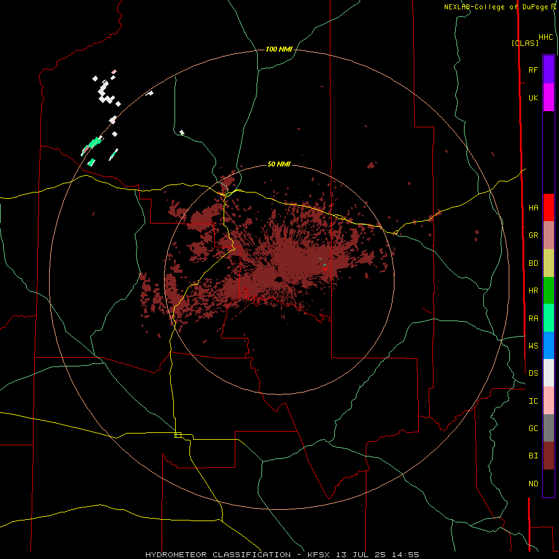Click the WS legend label
The height and width of the screenshot is (559, 559).
pyautogui.click(x=533, y=346)
